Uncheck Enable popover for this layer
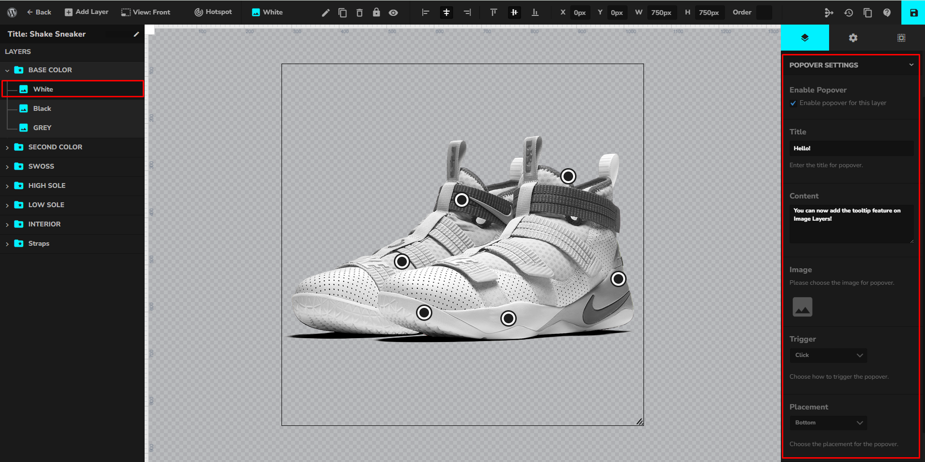 [793, 103]
